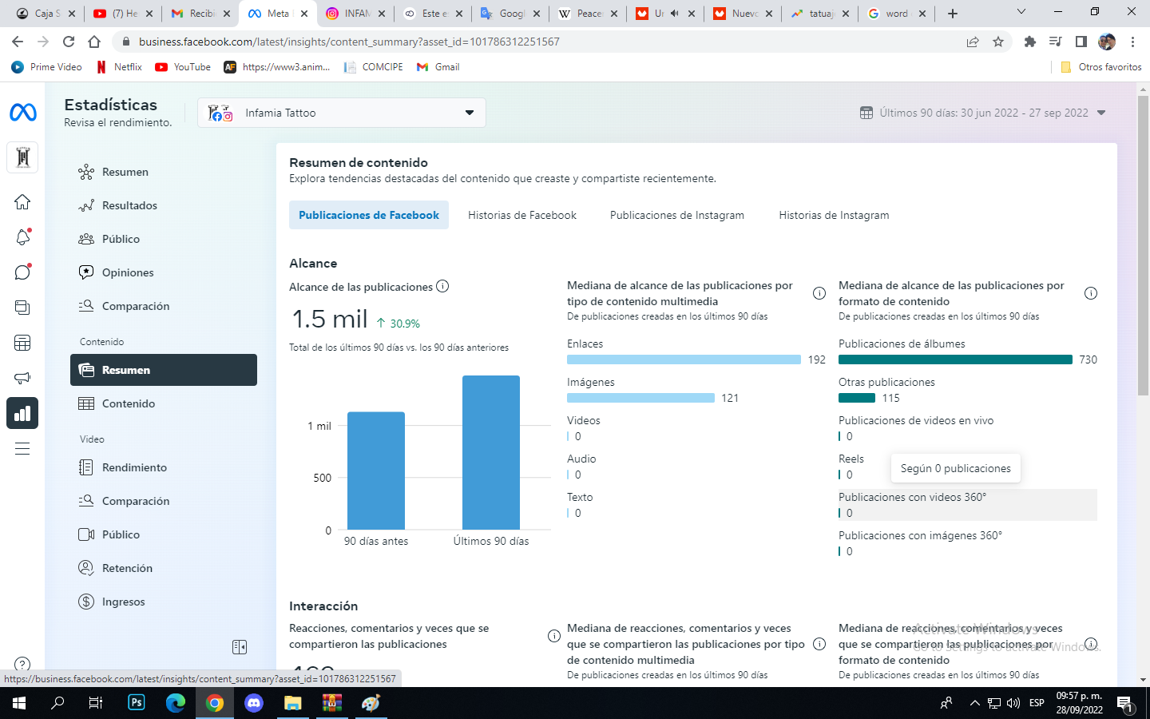
Task: Click the Imágenes 121 bar
Action: click(x=640, y=398)
